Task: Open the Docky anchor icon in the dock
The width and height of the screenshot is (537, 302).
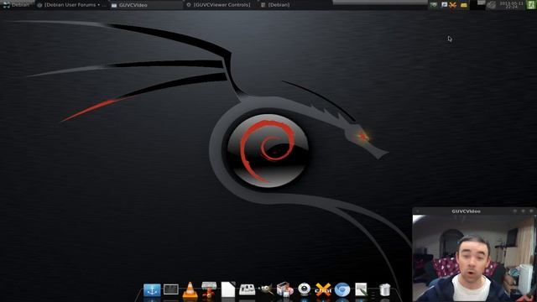Action: tap(152, 290)
